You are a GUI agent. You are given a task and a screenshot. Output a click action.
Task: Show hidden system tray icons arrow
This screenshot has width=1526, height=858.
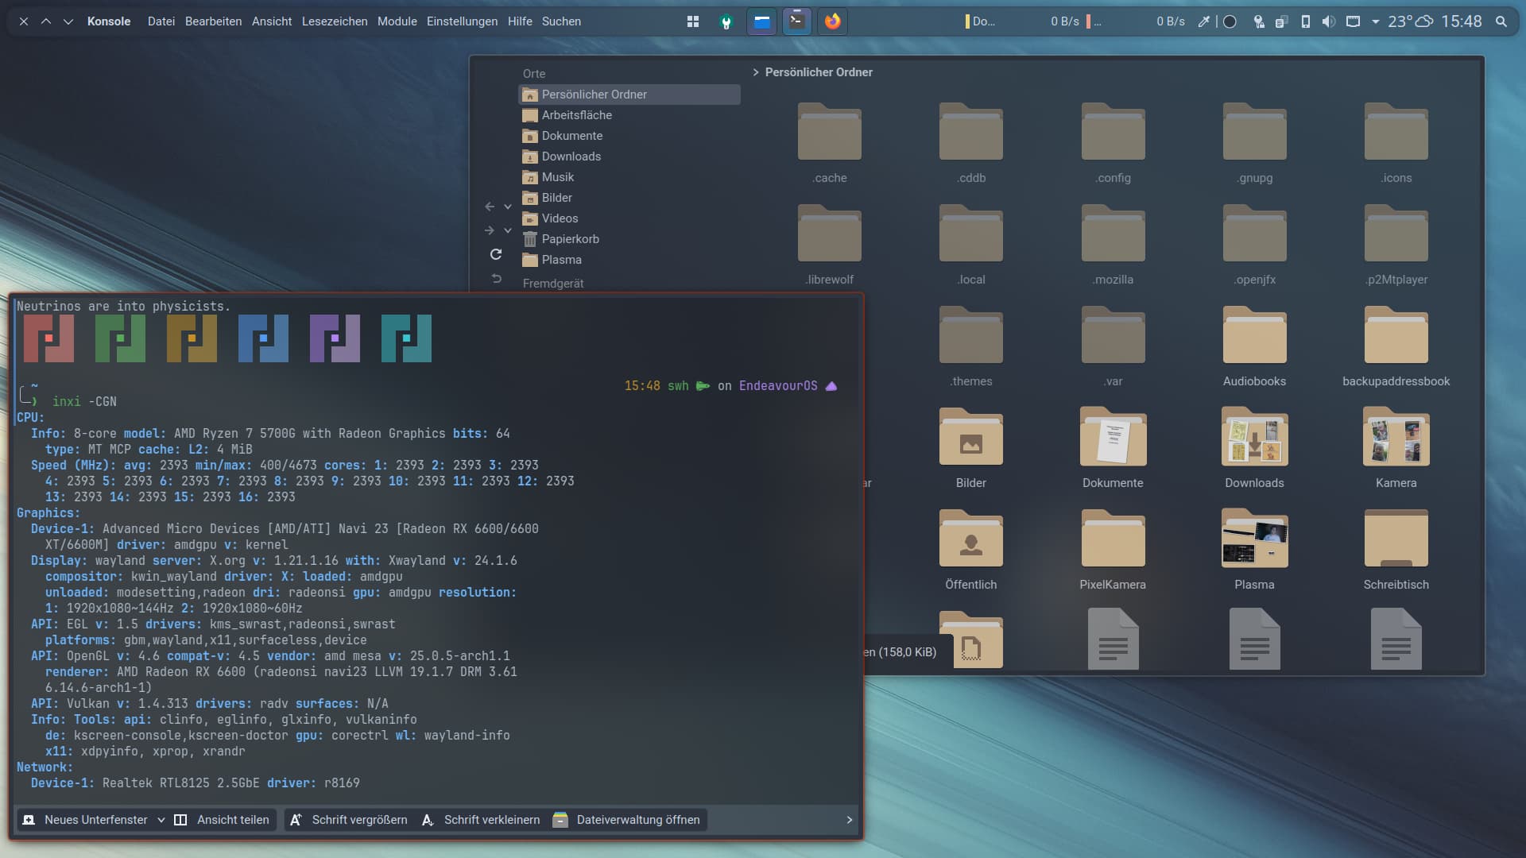tap(1375, 21)
